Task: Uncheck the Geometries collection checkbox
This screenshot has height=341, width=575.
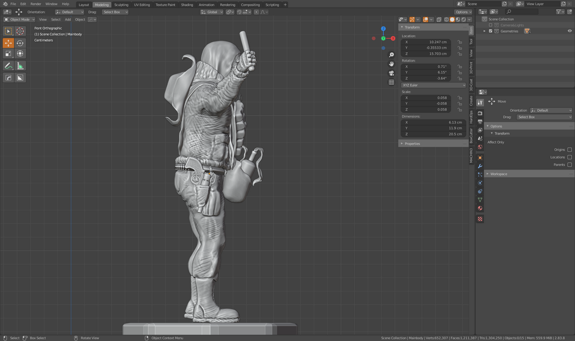Action: click(x=491, y=31)
